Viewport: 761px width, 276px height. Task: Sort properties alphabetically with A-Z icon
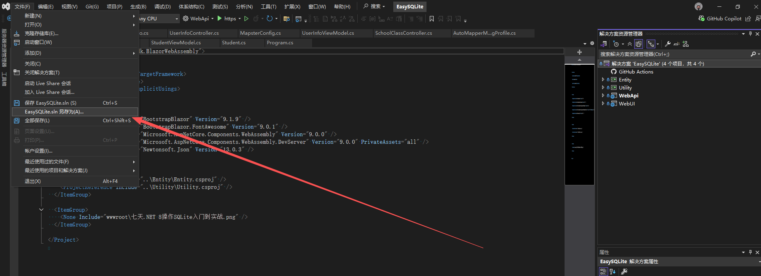613,272
